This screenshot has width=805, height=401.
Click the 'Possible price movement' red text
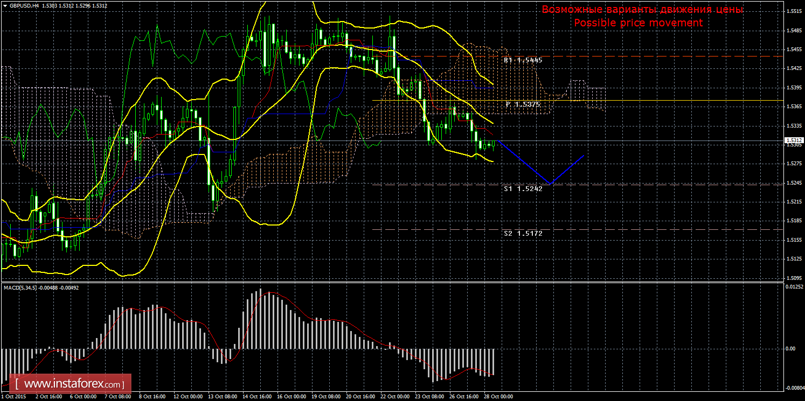[x=638, y=23]
